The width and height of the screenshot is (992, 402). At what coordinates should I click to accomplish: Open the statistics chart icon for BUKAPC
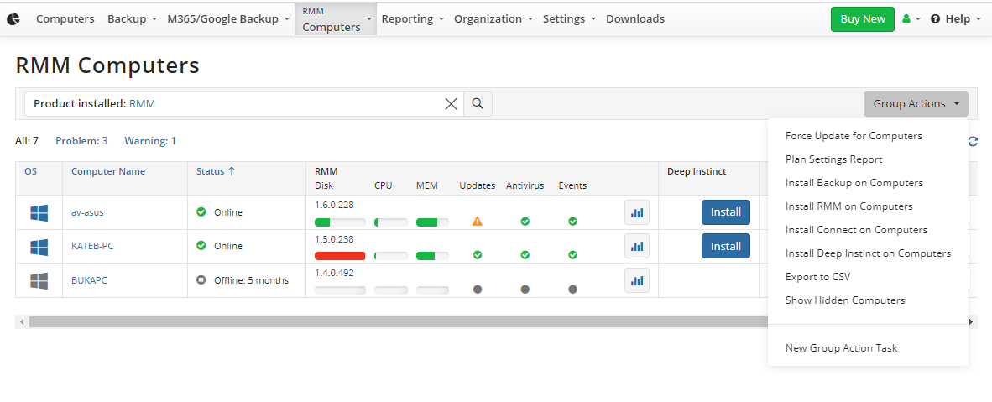[x=637, y=280]
